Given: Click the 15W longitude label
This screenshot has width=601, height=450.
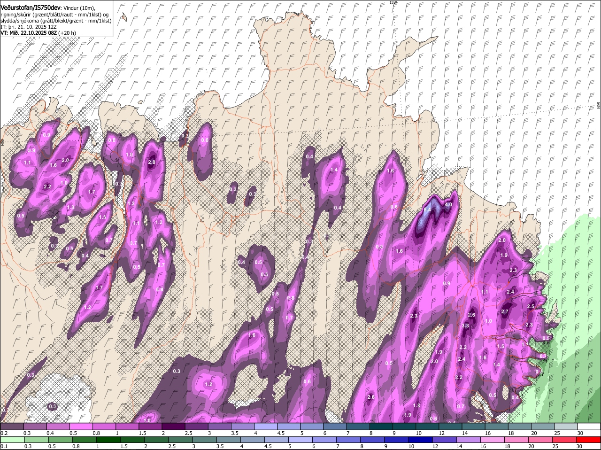Looking at the screenshot, I should [393, 3].
